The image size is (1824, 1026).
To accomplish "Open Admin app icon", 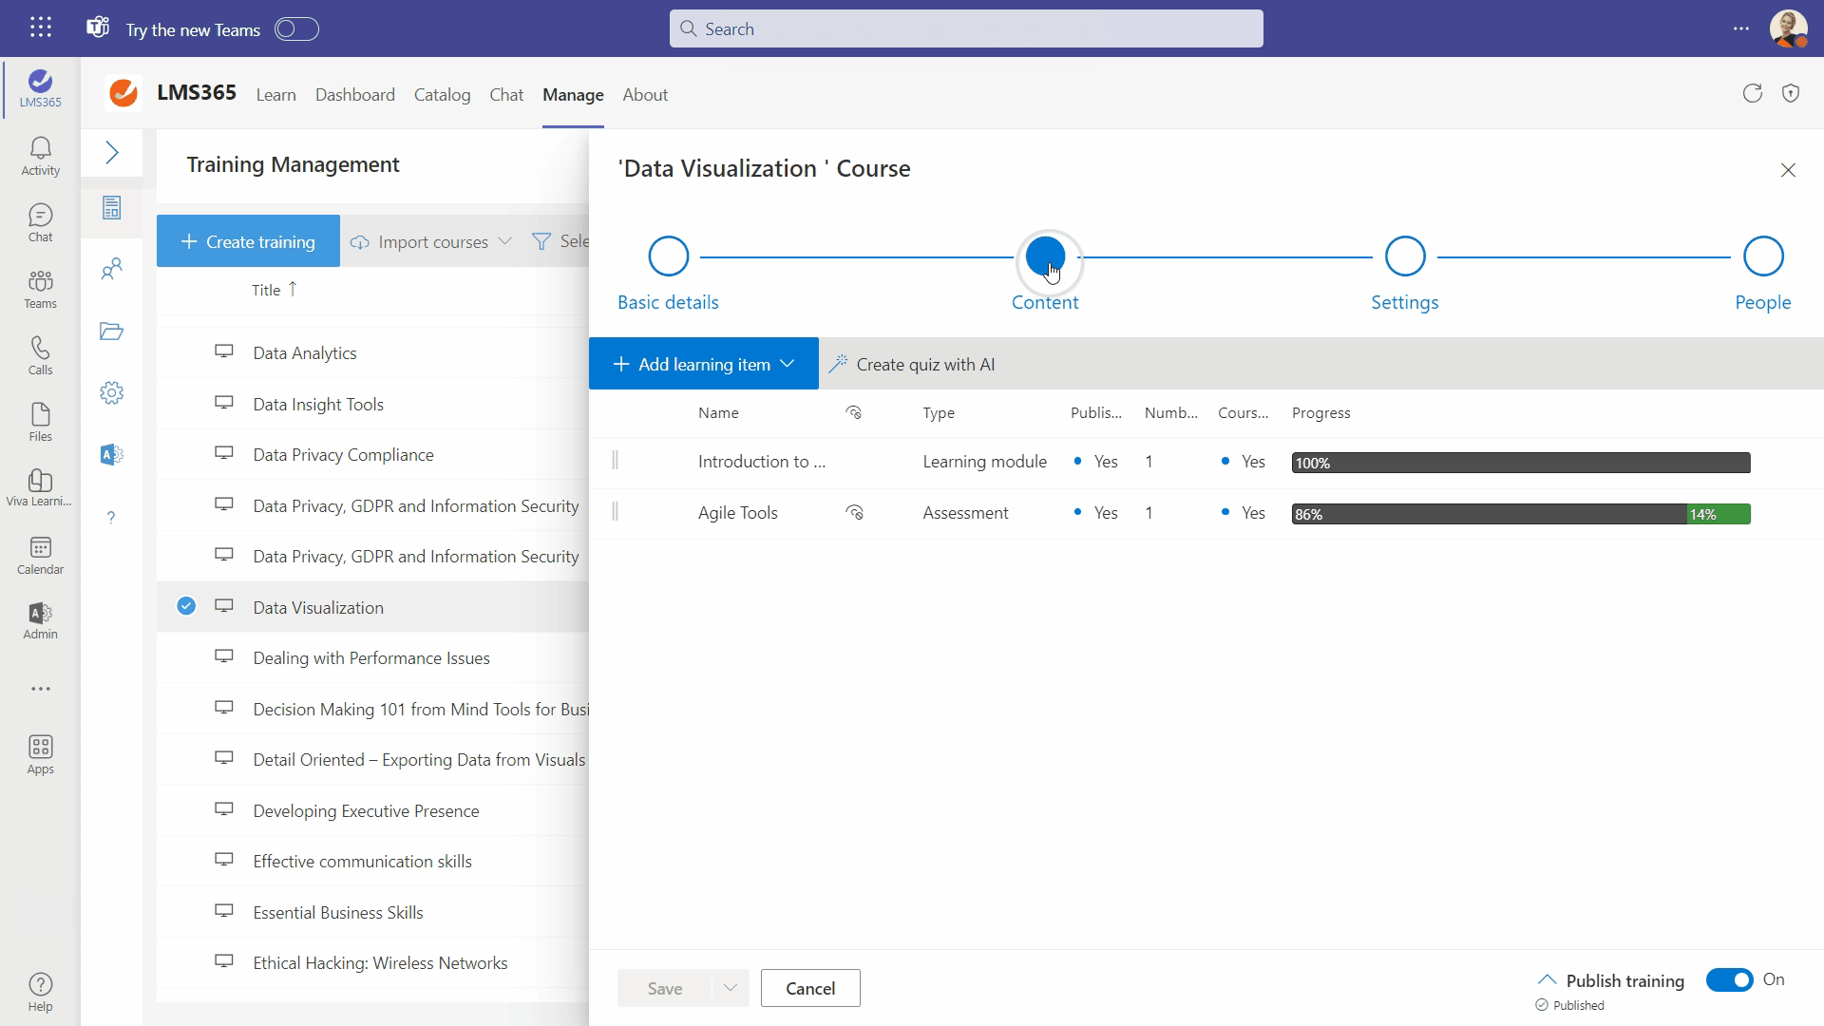I will click(40, 621).
